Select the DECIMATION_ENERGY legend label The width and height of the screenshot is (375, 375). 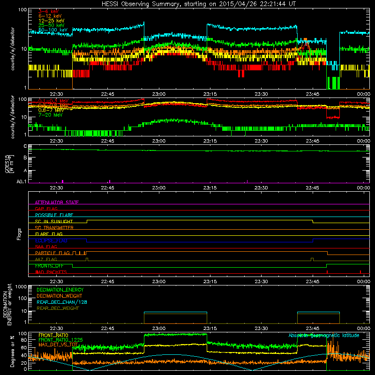(x=60, y=290)
